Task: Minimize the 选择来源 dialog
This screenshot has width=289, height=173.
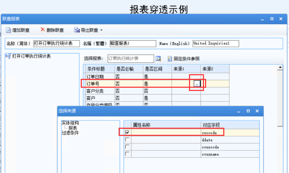Action: click(x=239, y=111)
